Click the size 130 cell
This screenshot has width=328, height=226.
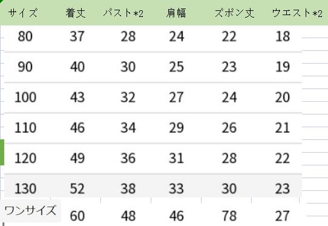[x=25, y=188]
